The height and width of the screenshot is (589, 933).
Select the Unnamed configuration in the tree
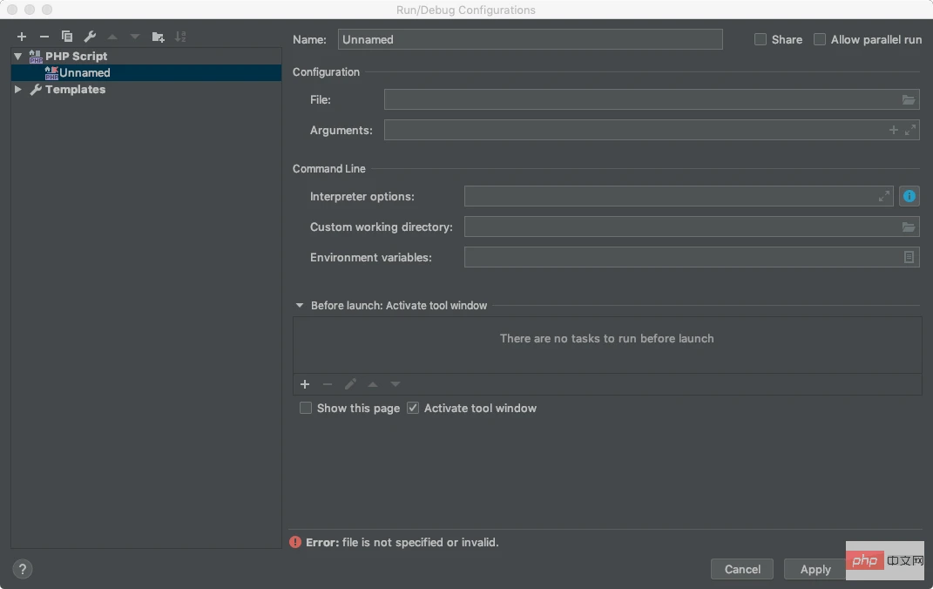tap(85, 73)
